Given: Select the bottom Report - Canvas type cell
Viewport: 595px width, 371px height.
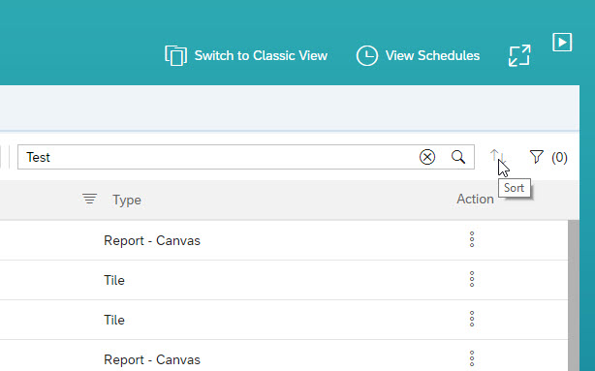Looking at the screenshot, I should click(x=152, y=359).
